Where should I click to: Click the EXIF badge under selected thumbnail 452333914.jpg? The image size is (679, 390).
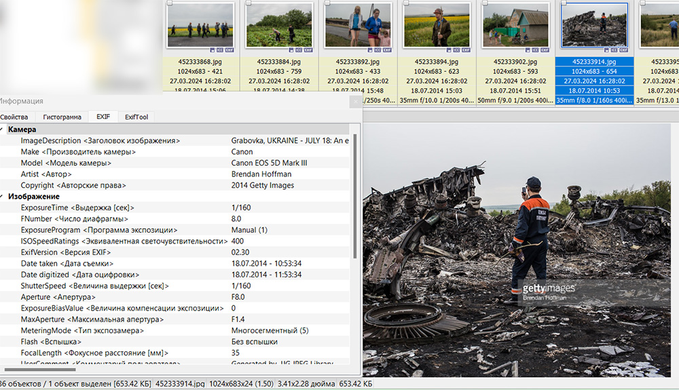pos(623,50)
